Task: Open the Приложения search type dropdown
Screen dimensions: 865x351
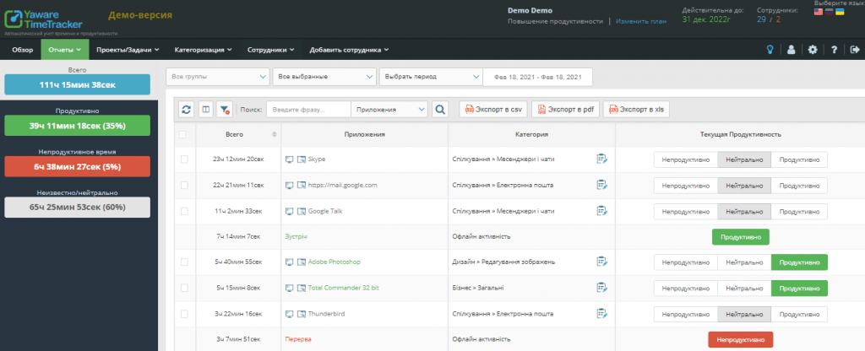Action: 390,109
